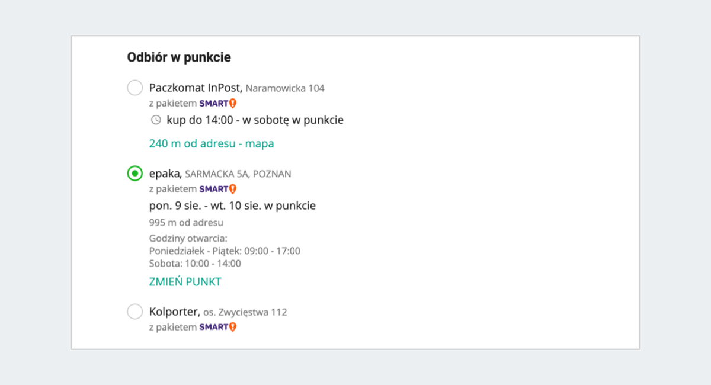Open the "240 m od adresu - mapa" link

(x=212, y=143)
